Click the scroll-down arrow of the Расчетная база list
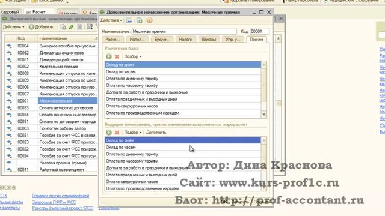 tap(264, 115)
